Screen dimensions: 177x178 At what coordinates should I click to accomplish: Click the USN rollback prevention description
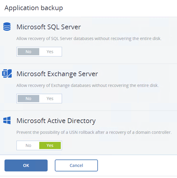click(94, 132)
